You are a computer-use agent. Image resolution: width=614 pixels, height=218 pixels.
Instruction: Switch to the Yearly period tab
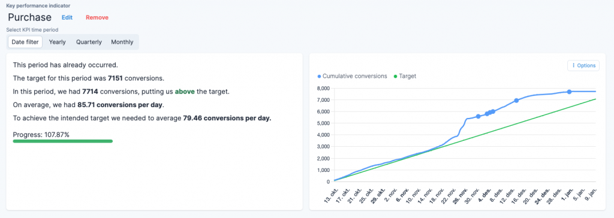(57, 42)
